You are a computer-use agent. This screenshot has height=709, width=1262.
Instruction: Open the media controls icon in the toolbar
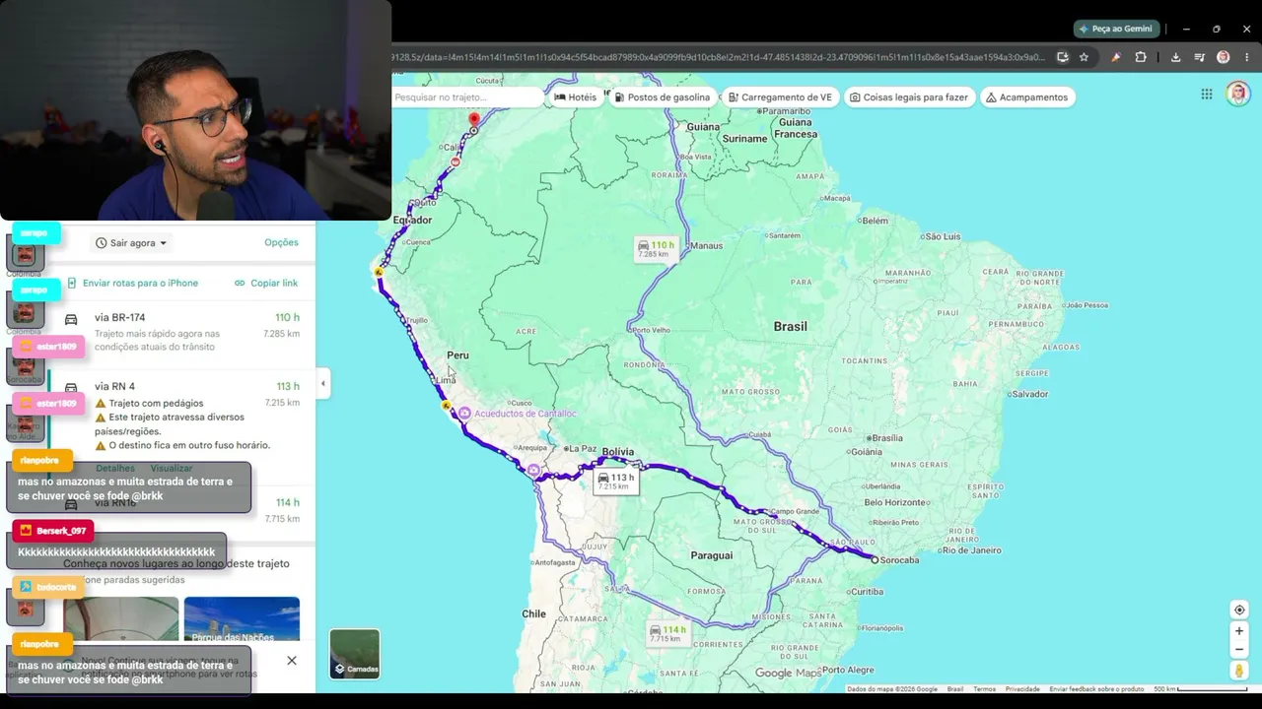1199,57
